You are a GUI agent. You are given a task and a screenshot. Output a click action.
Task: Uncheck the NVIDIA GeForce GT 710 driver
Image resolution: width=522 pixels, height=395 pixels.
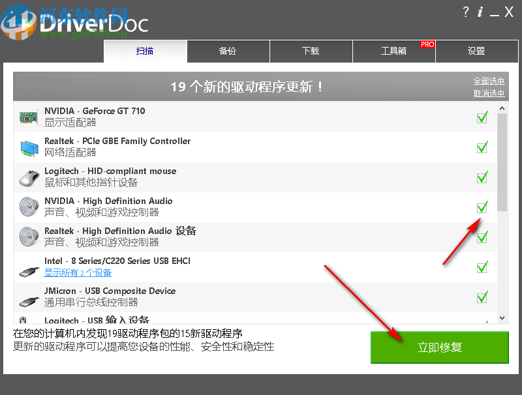pyautogui.click(x=482, y=117)
